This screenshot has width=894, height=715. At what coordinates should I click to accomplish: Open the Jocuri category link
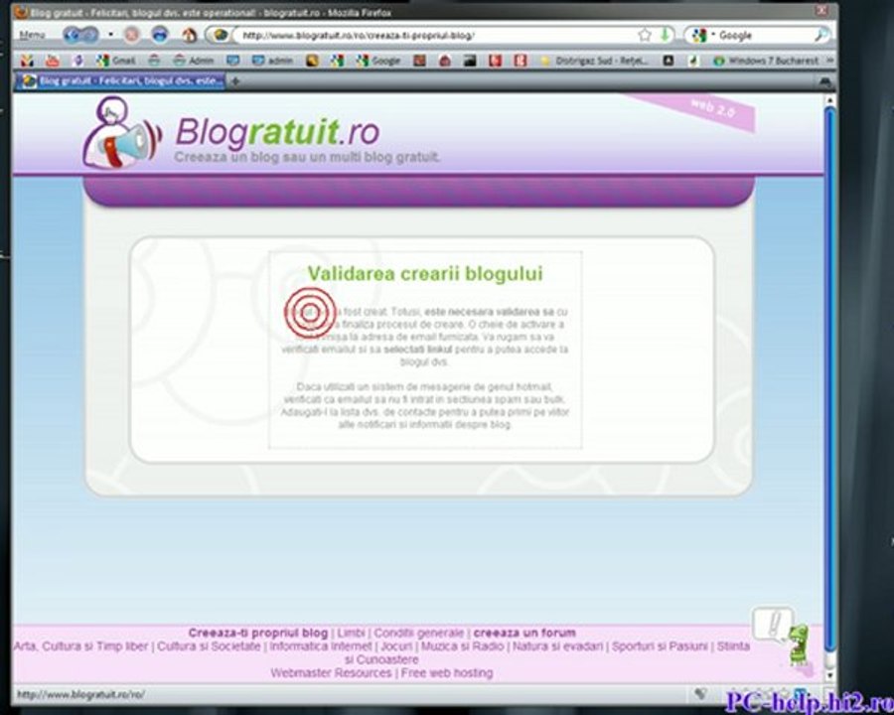pyautogui.click(x=396, y=646)
